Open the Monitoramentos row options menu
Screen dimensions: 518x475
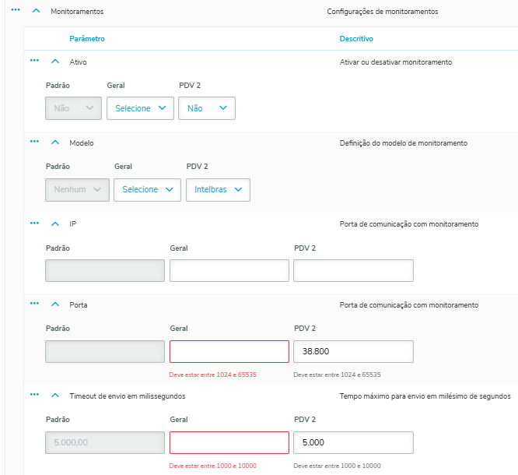[x=16, y=11]
